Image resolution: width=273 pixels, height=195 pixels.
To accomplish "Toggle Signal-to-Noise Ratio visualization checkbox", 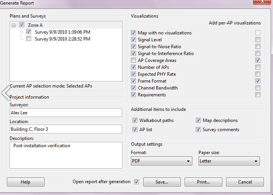I will pyautogui.click(x=133, y=46).
